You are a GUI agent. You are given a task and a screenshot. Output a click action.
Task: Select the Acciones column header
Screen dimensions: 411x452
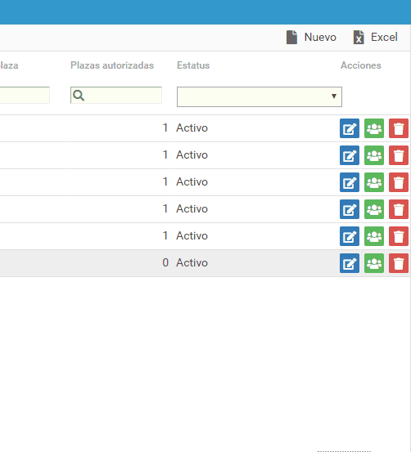pyautogui.click(x=361, y=65)
